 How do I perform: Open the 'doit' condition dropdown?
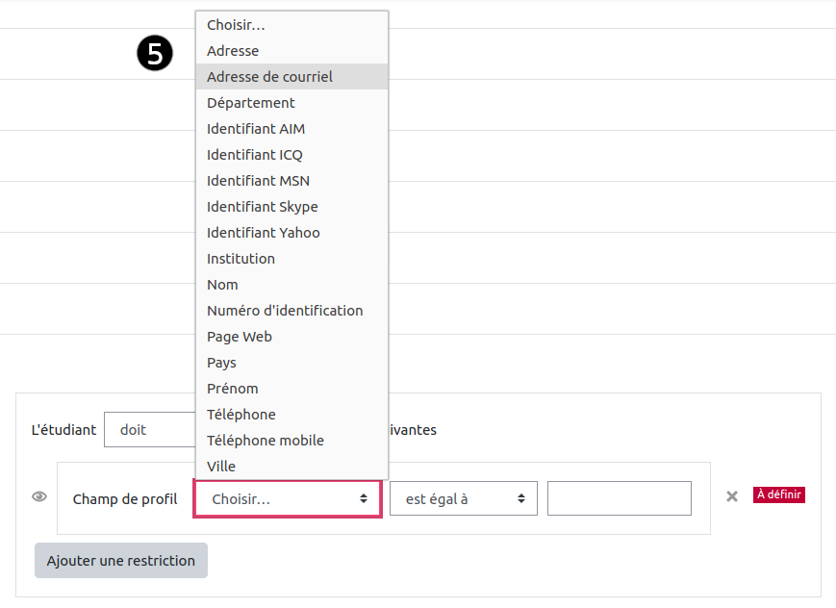149,430
